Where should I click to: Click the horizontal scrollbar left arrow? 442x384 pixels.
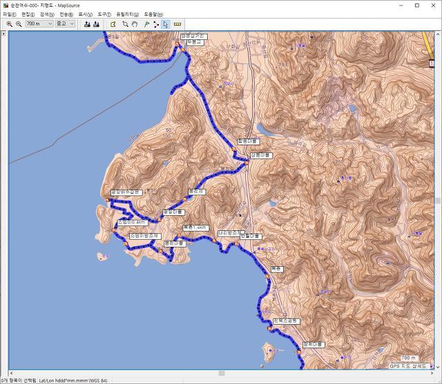(x=11, y=373)
